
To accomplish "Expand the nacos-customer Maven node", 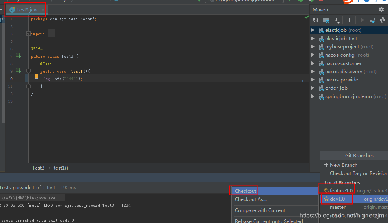I will [x=313, y=63].
